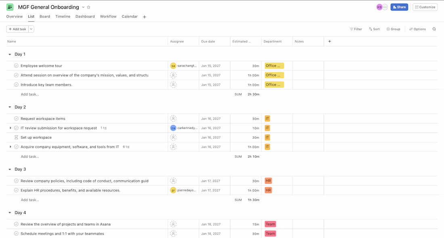Viewport: 444px width, 238px height.
Task: Click the empty assignee icon for Request workspace items
Action: tap(173, 119)
